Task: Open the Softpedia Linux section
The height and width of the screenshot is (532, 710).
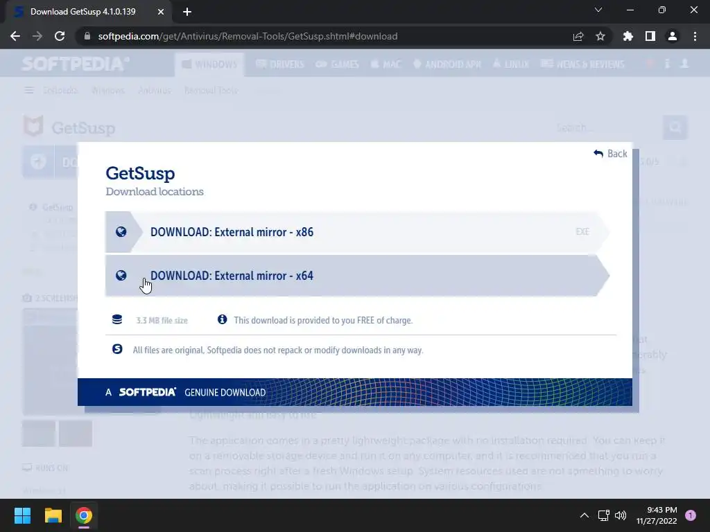Action: [511, 64]
